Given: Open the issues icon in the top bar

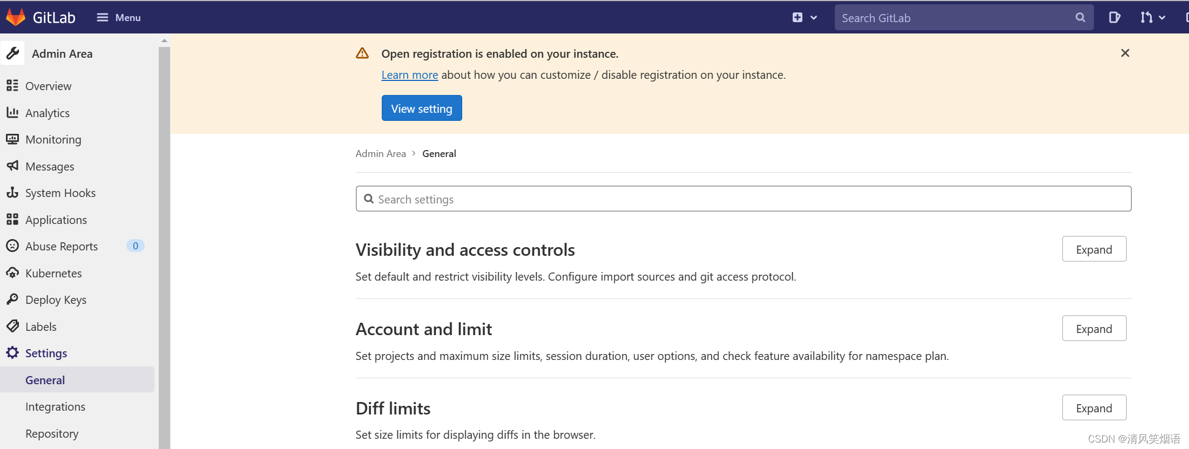Looking at the screenshot, I should [x=1114, y=18].
